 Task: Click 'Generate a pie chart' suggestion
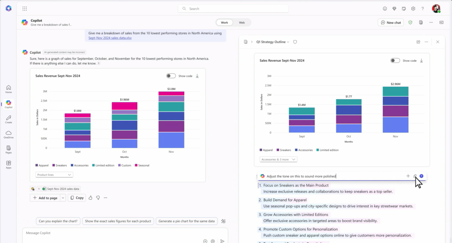click(186, 221)
